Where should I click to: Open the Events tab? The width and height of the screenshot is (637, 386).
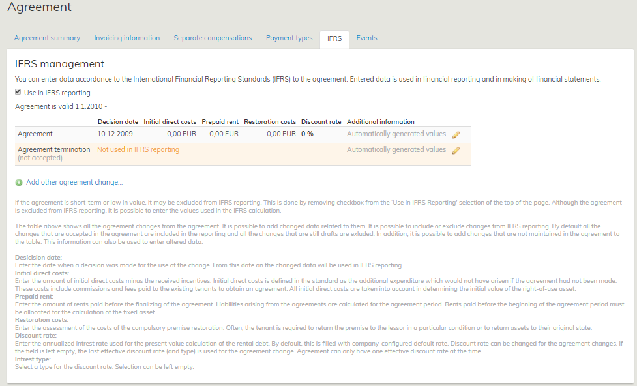(366, 38)
